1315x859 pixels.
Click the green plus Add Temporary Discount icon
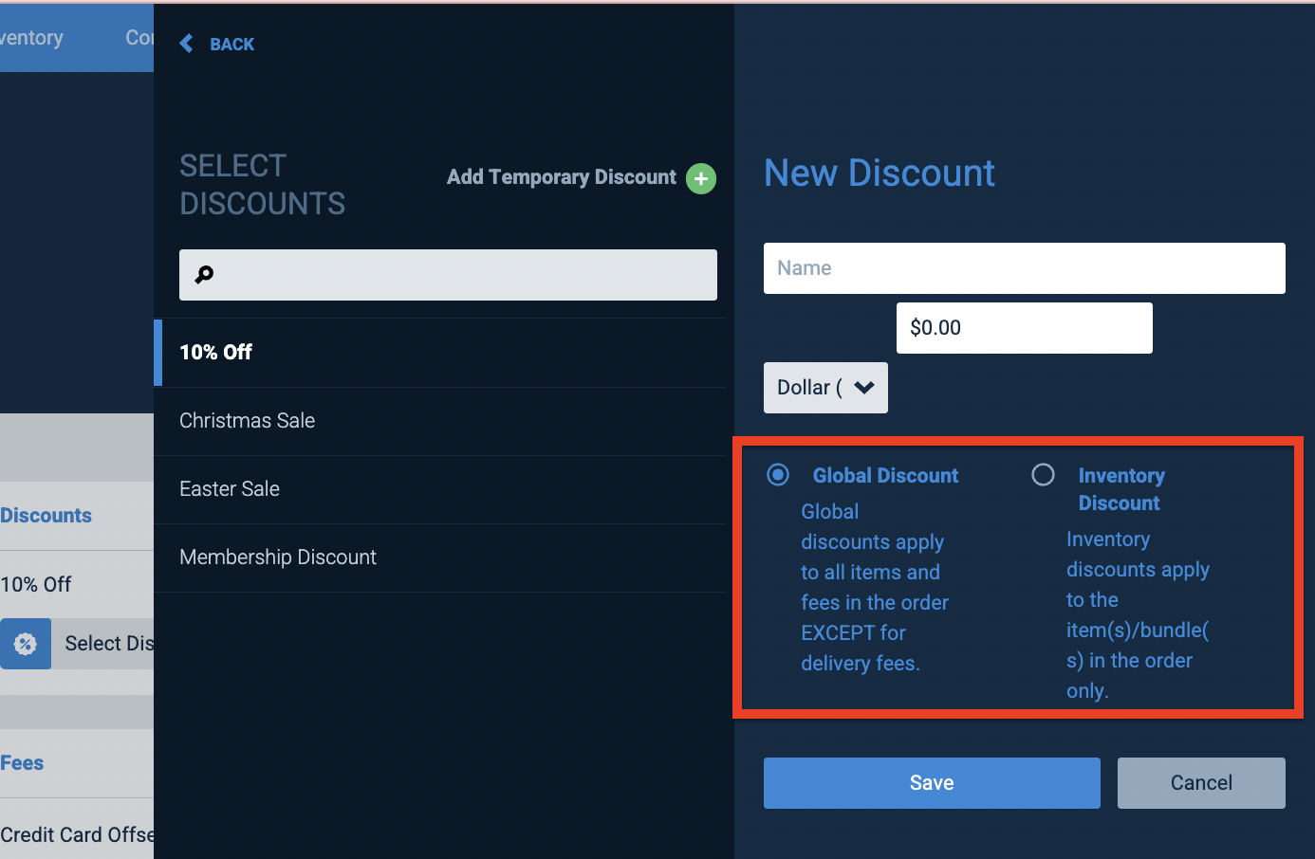(700, 178)
